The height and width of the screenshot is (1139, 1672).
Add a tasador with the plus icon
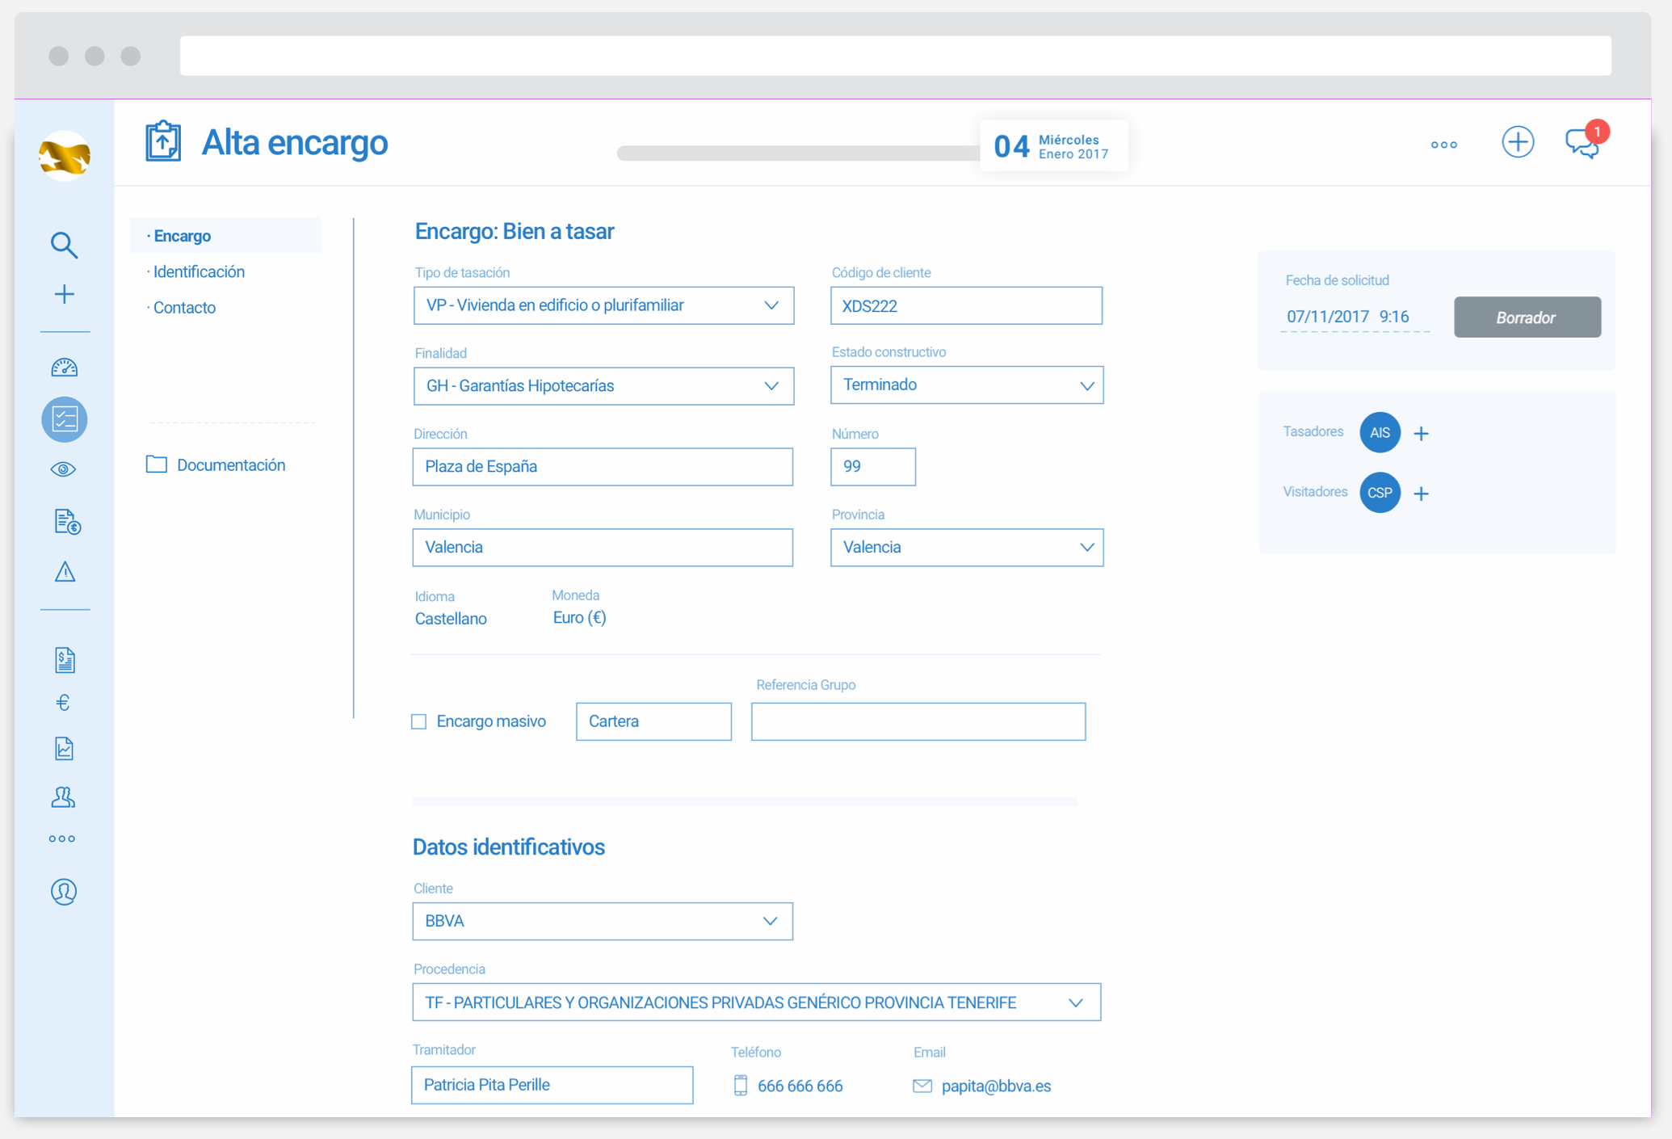(1422, 434)
